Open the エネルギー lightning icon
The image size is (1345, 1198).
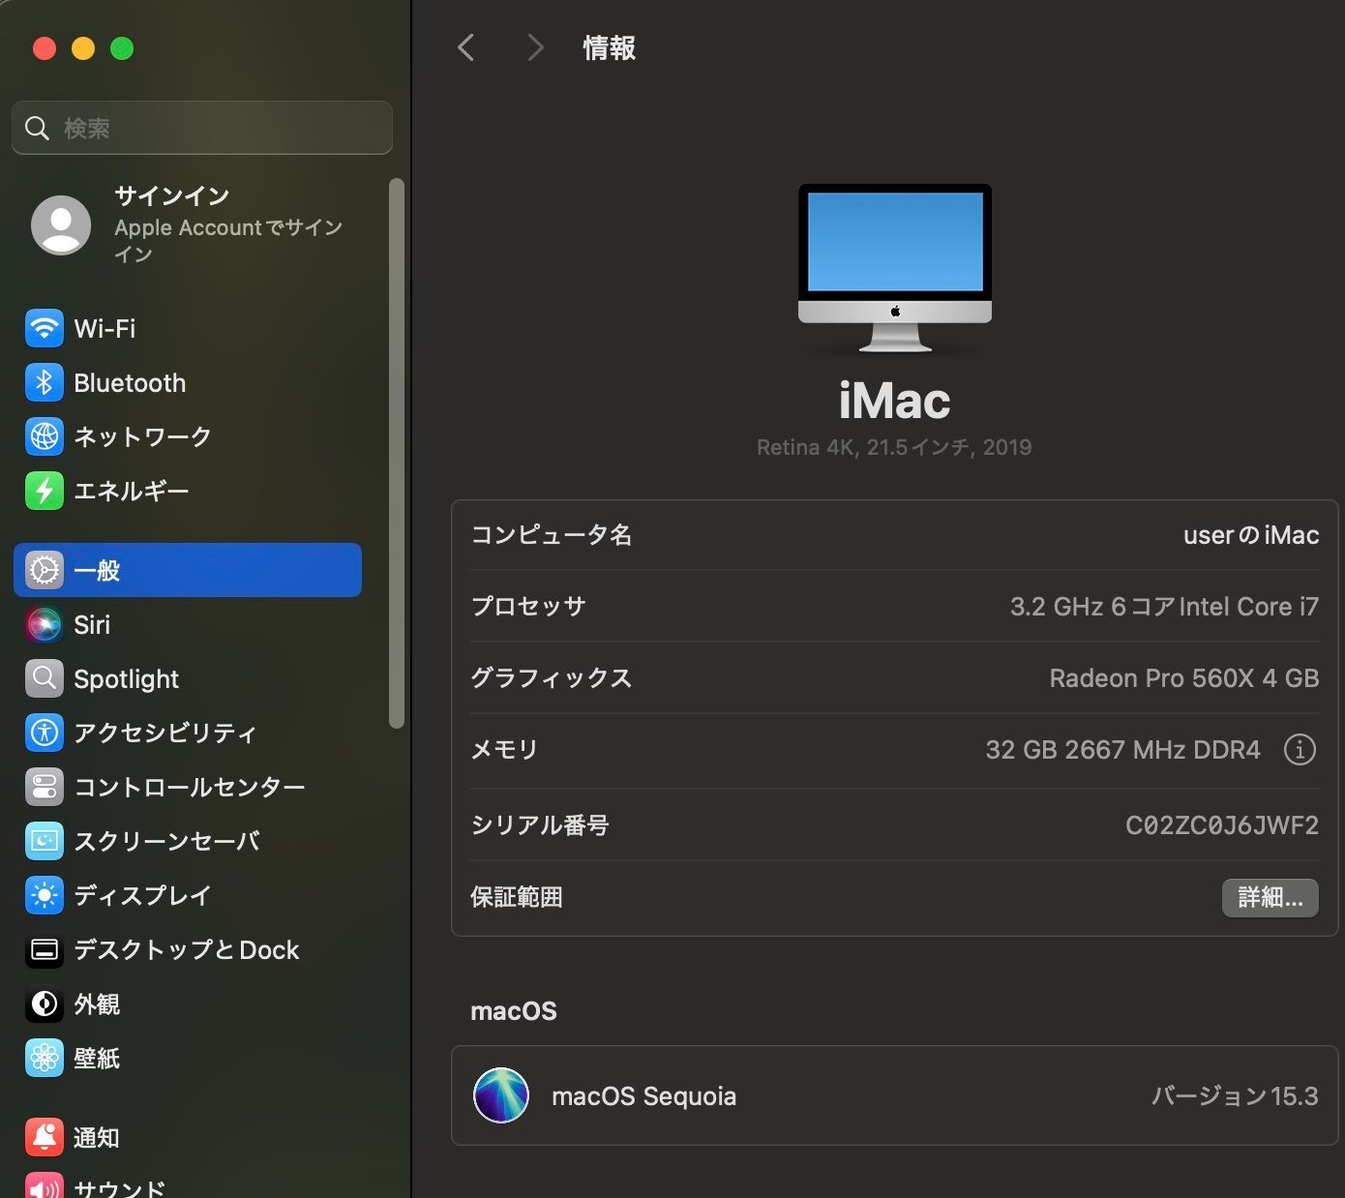(x=45, y=492)
